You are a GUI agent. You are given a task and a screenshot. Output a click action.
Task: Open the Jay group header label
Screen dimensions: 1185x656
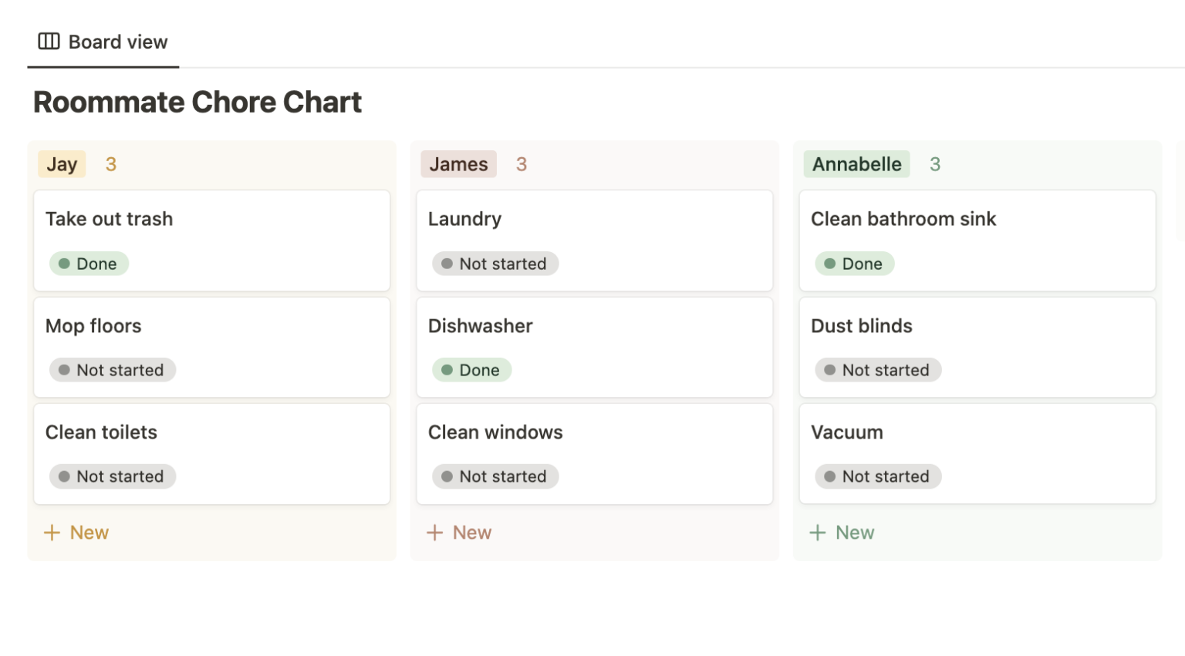click(61, 164)
